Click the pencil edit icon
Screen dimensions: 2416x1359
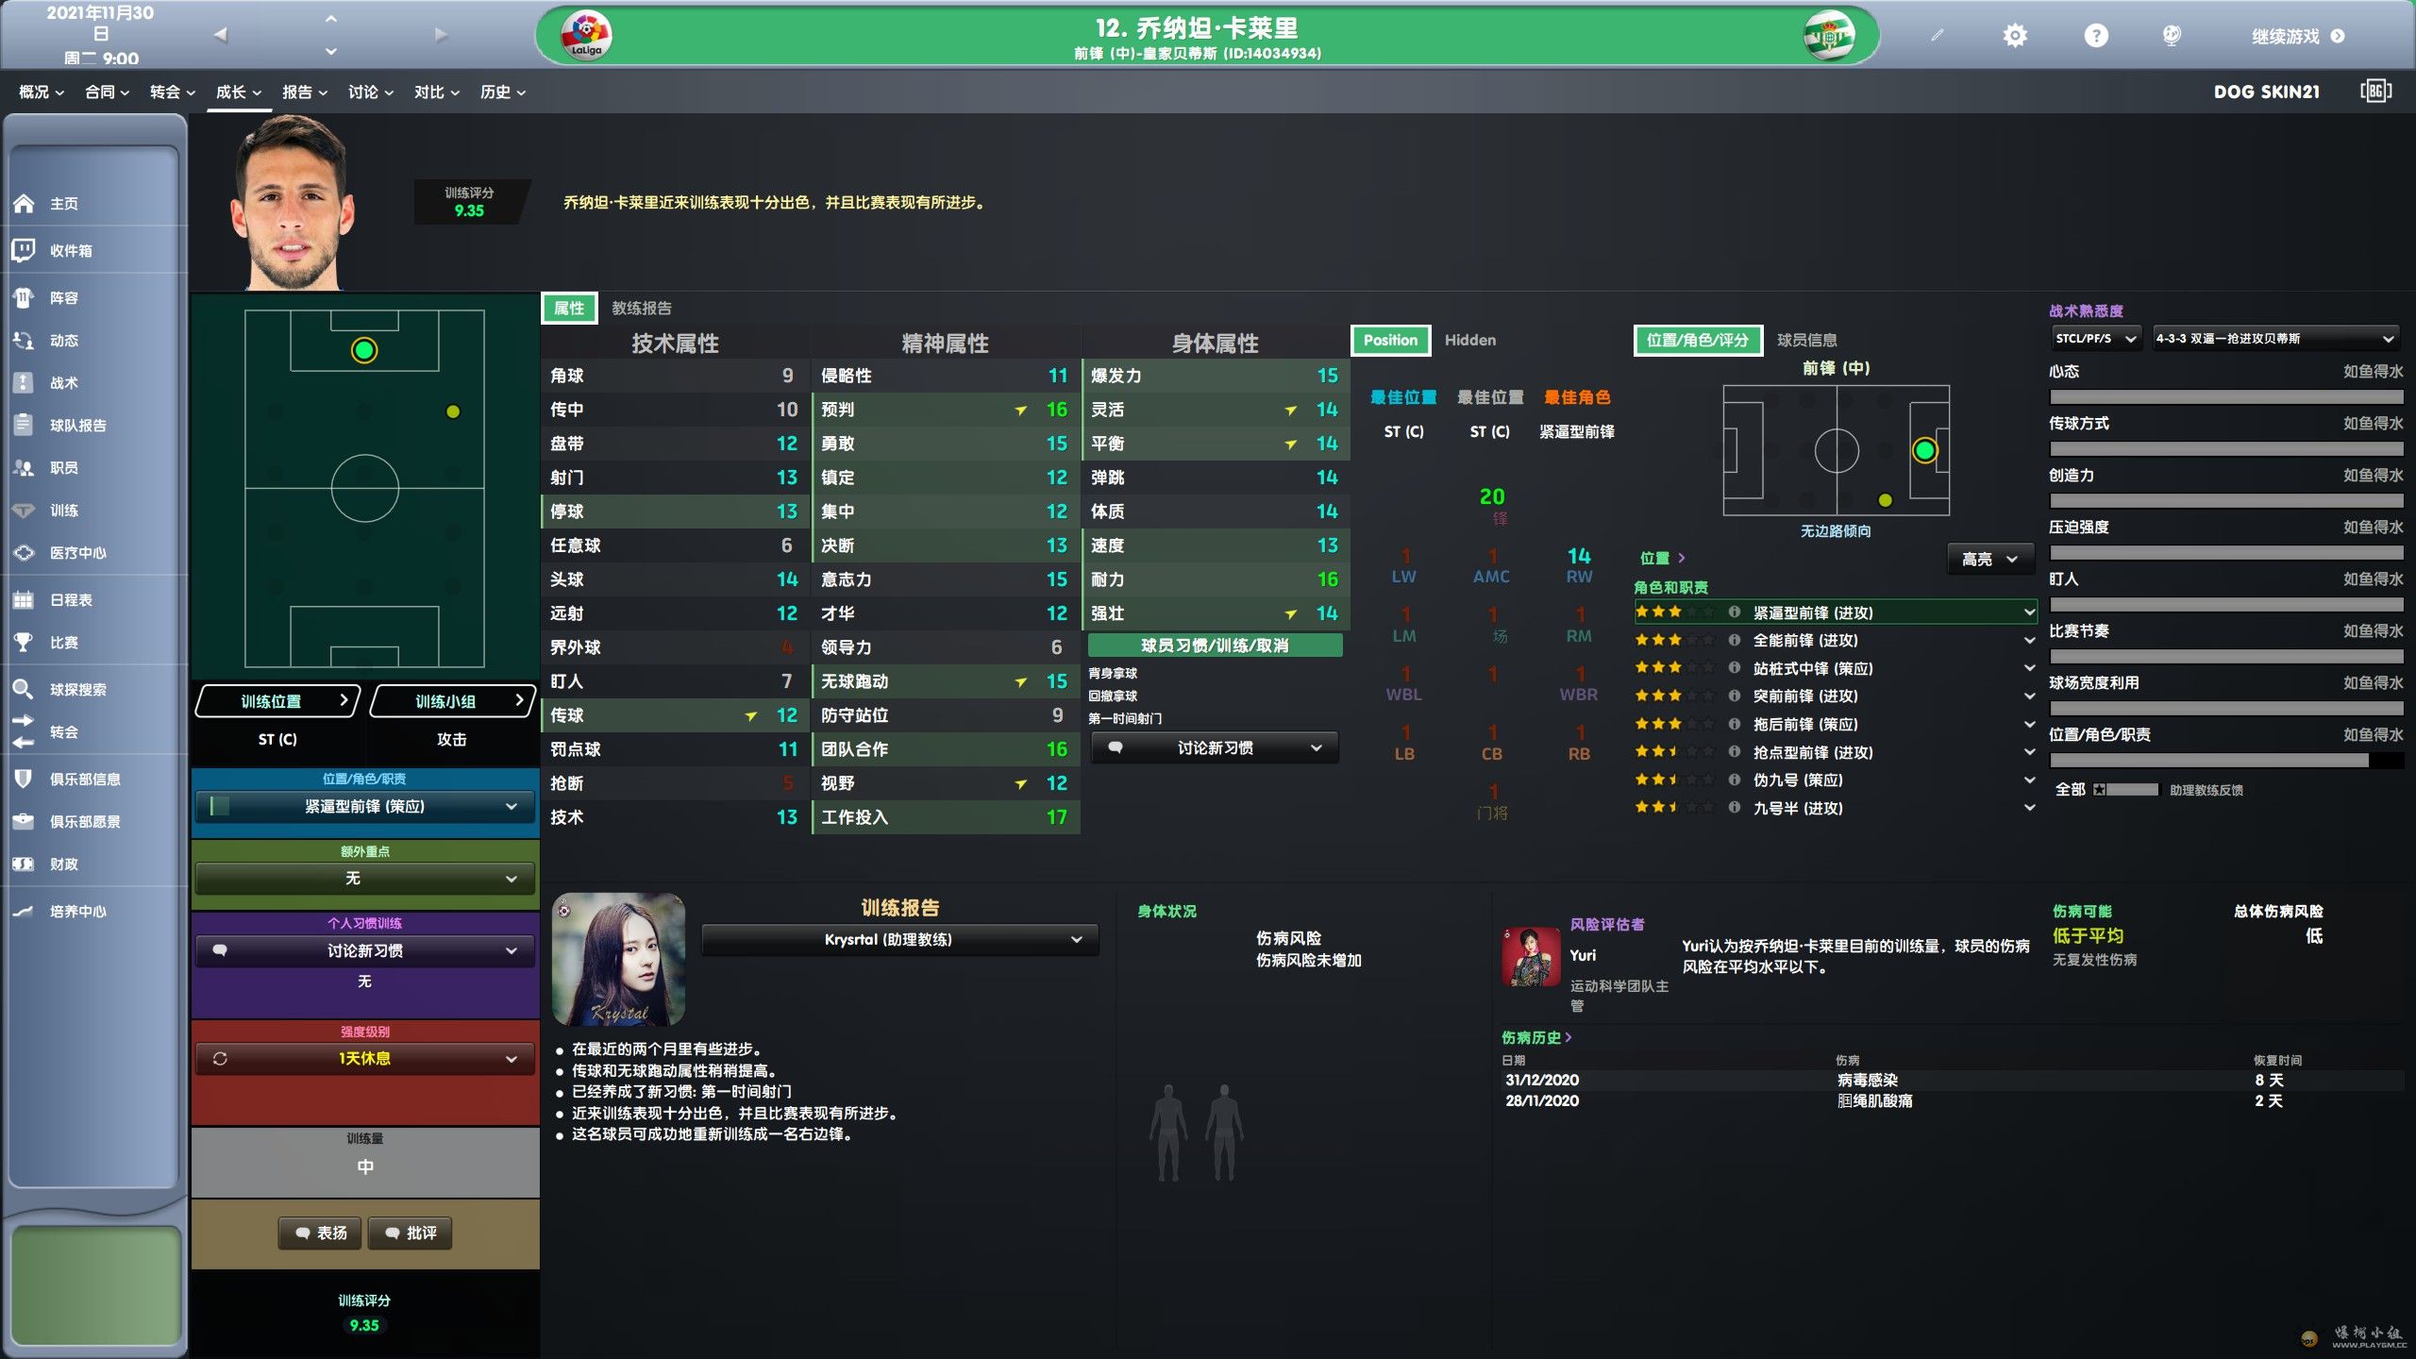tap(1937, 36)
